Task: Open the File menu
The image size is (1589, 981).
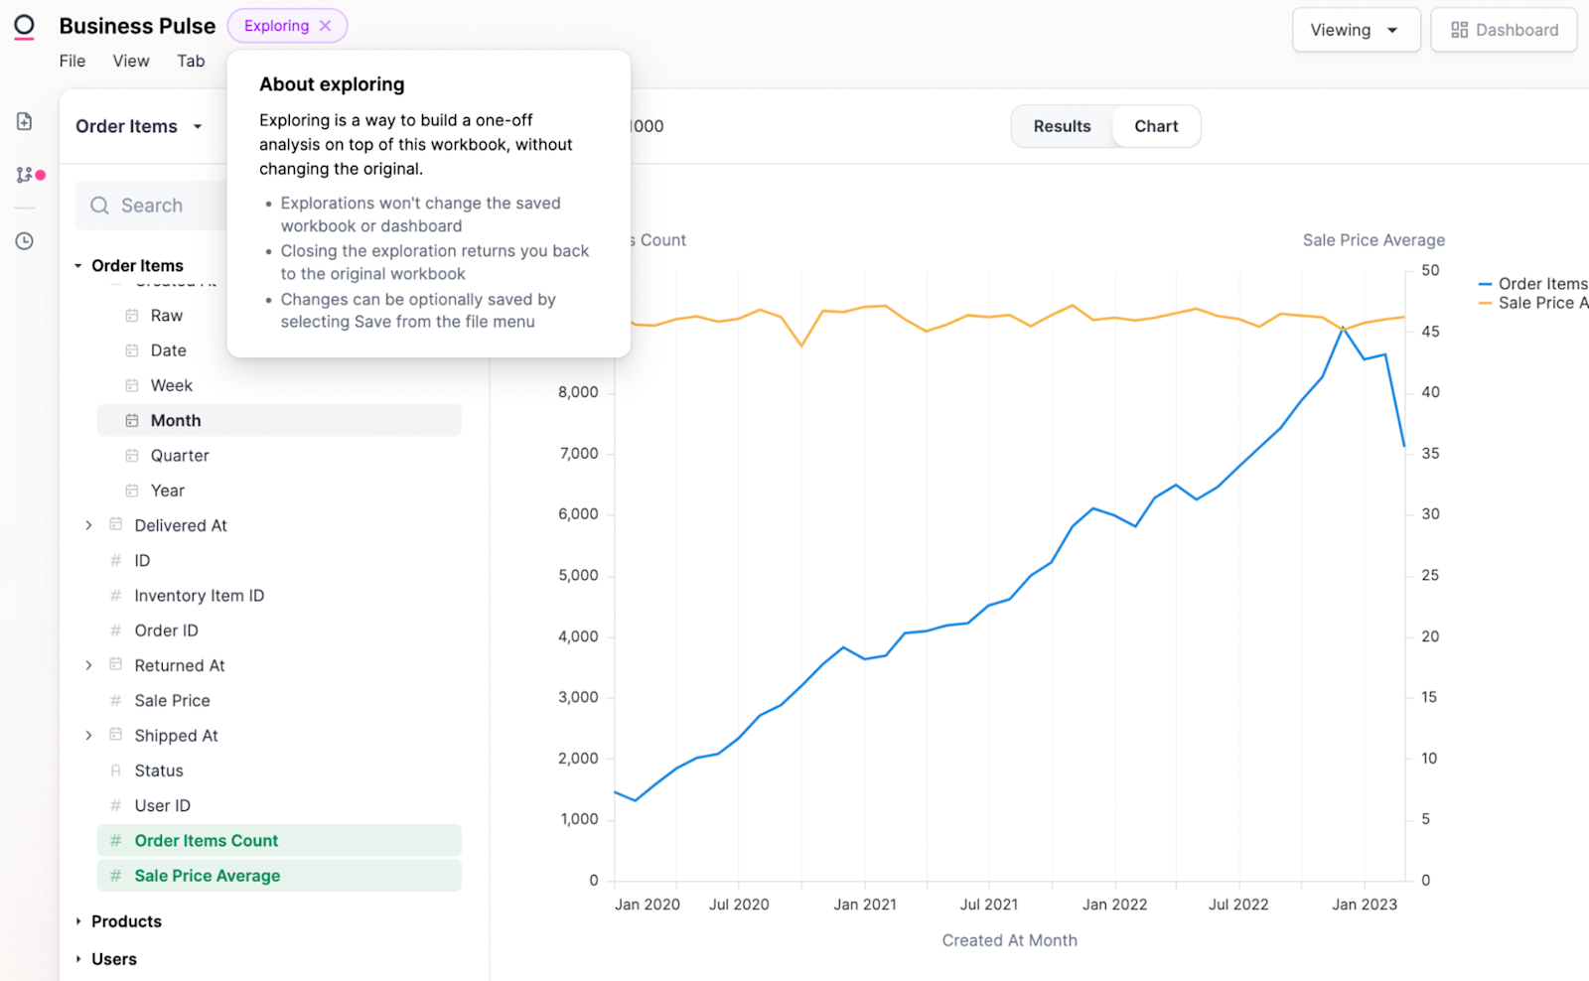Action: (72, 61)
